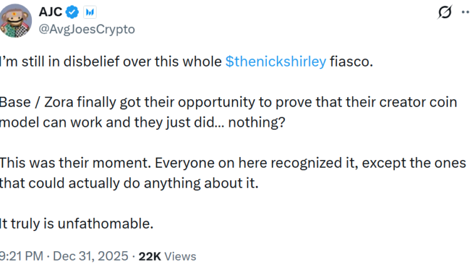Open the 22K view count
The image size is (470, 270).
151,256
